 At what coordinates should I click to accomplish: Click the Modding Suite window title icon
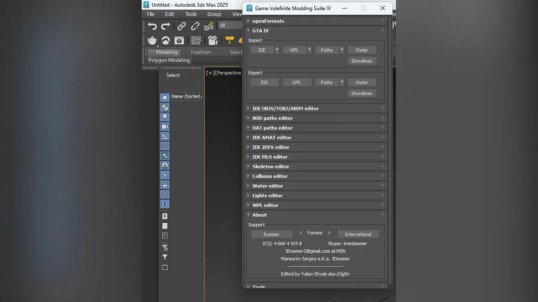(x=250, y=8)
